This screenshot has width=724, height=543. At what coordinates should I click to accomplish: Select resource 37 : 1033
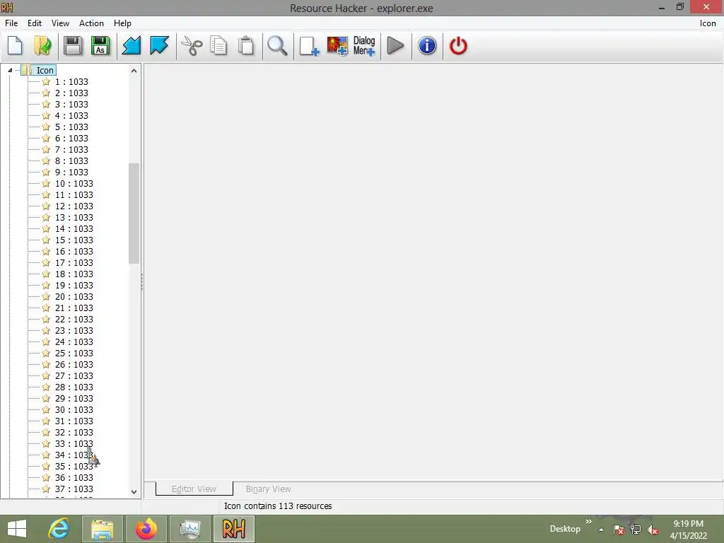pyautogui.click(x=74, y=489)
